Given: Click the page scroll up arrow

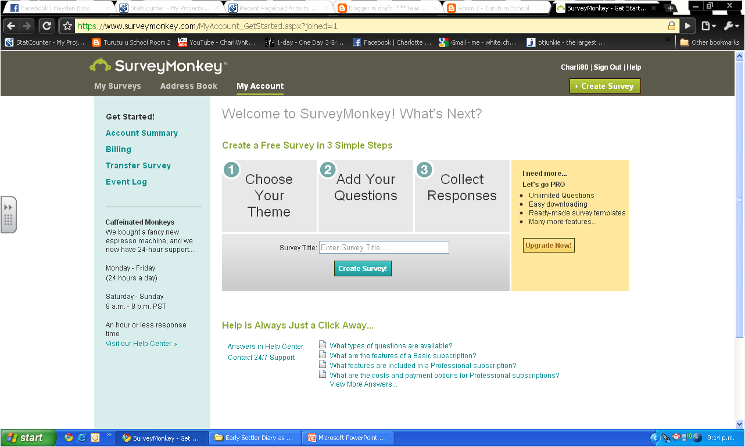Looking at the screenshot, I should [739, 56].
